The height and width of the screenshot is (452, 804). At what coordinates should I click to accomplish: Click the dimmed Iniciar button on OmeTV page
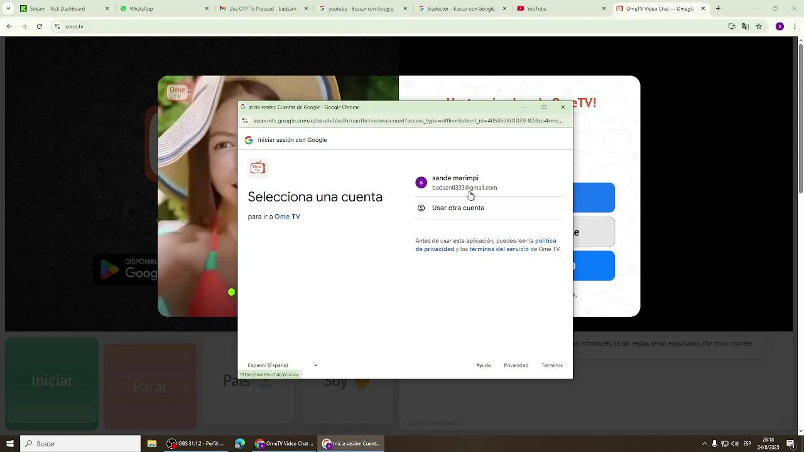click(x=52, y=381)
